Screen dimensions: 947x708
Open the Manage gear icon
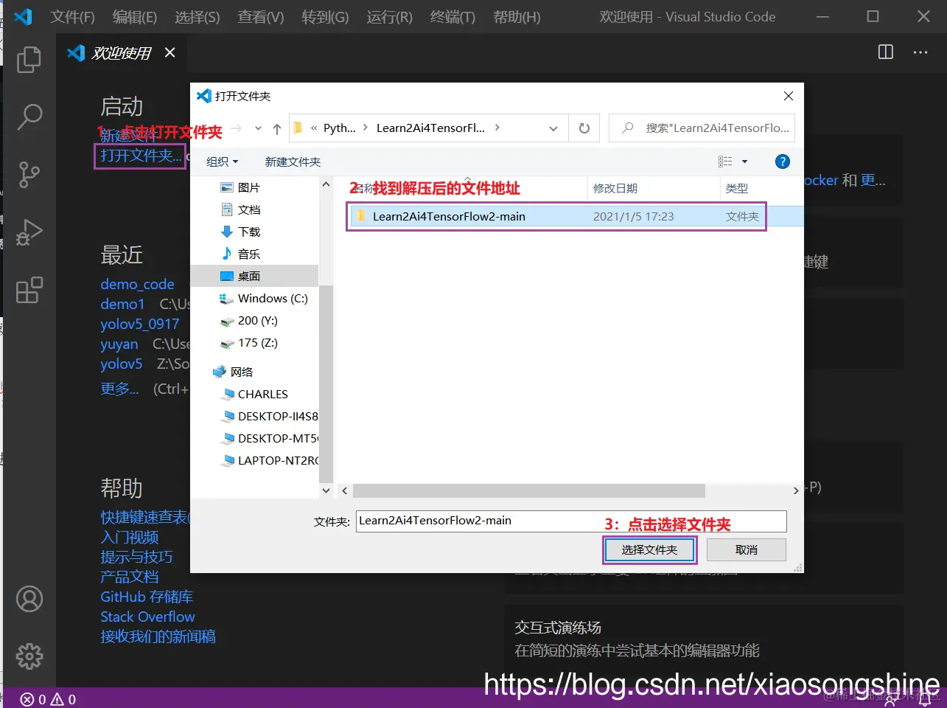[x=29, y=656]
